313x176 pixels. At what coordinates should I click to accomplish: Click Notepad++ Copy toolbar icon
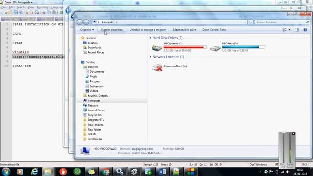[49, 12]
